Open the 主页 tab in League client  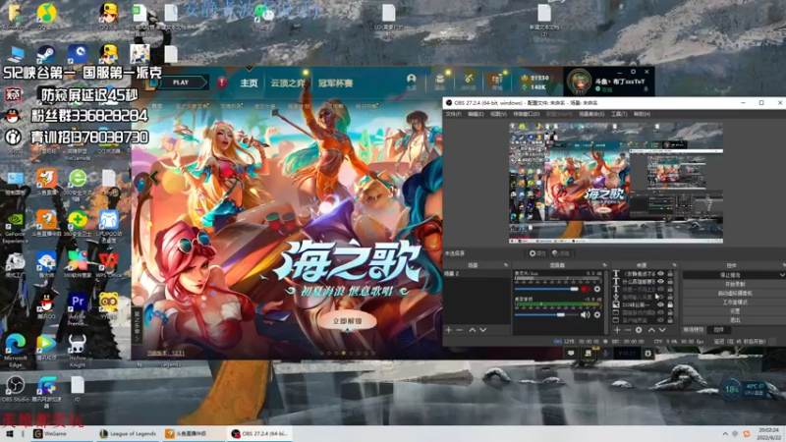[x=249, y=83]
